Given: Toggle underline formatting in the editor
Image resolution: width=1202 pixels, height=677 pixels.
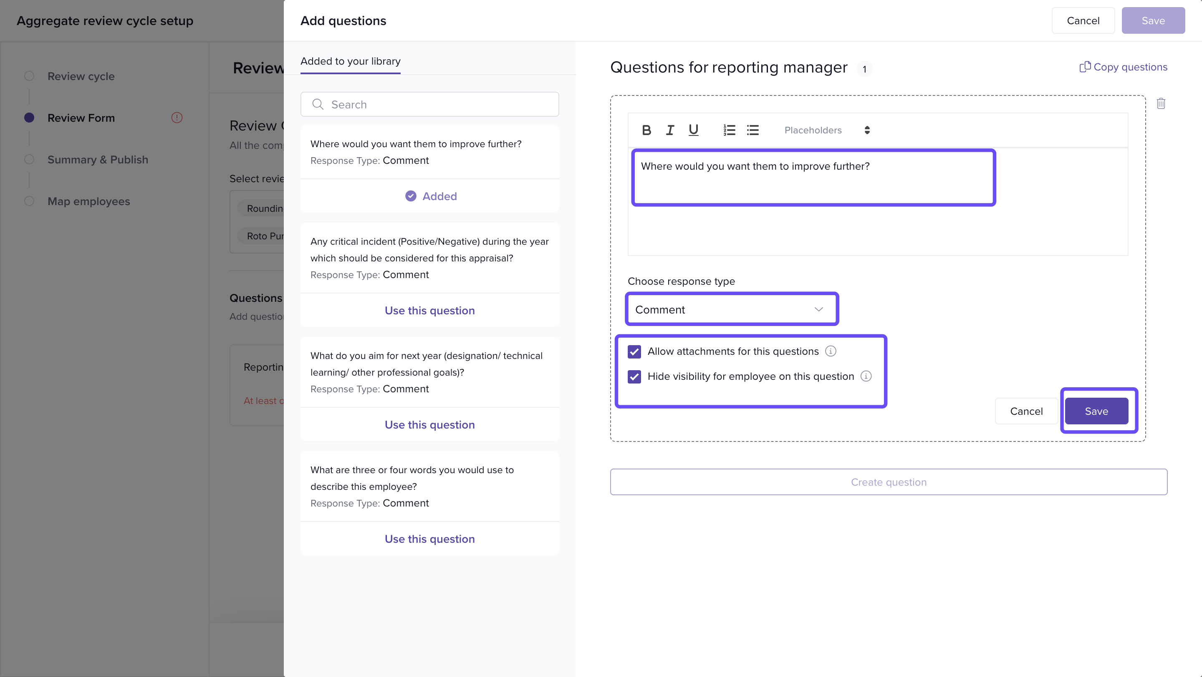Looking at the screenshot, I should [693, 130].
